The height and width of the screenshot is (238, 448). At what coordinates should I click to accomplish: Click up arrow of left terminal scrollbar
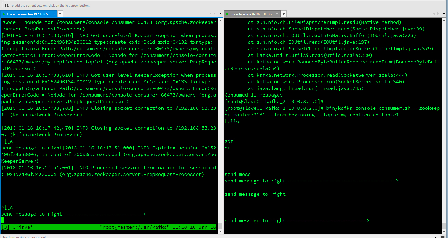pyautogui.click(x=221, y=21)
